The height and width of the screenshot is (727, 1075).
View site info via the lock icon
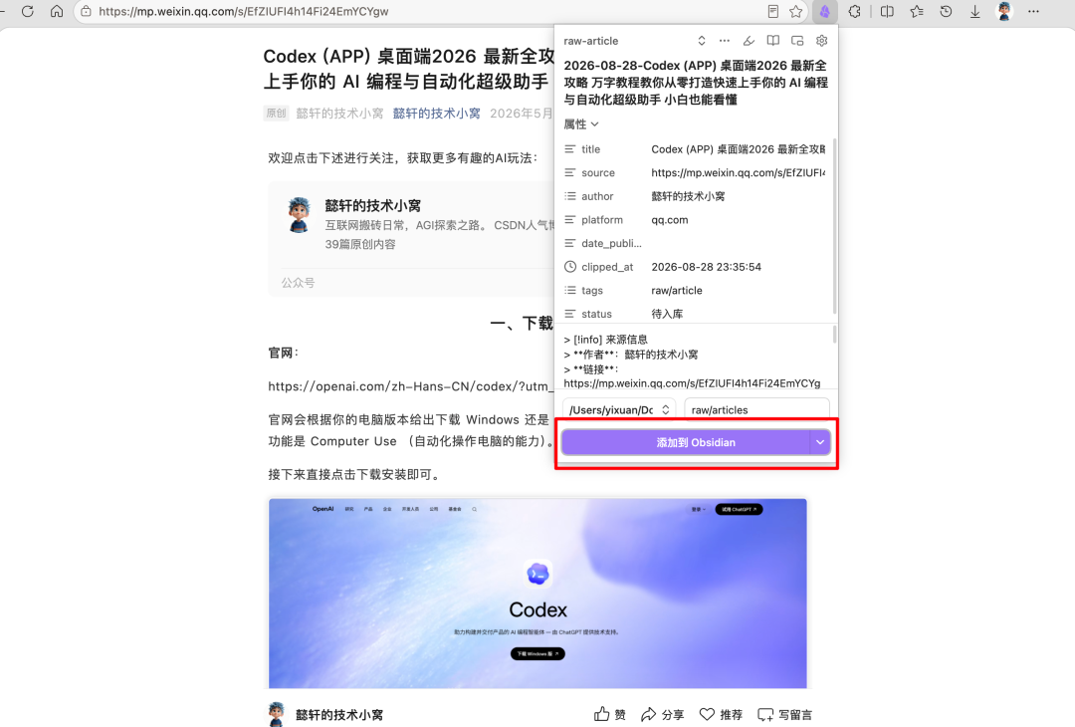pos(86,11)
